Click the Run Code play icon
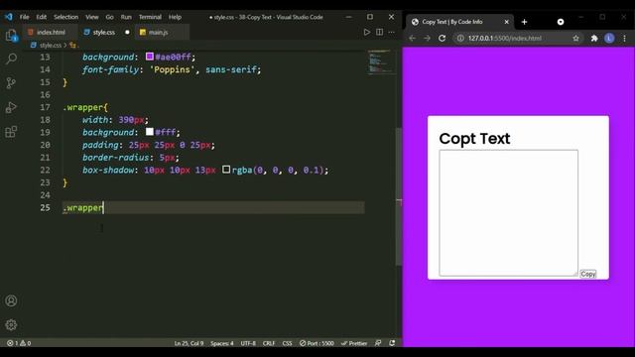 tap(366, 32)
